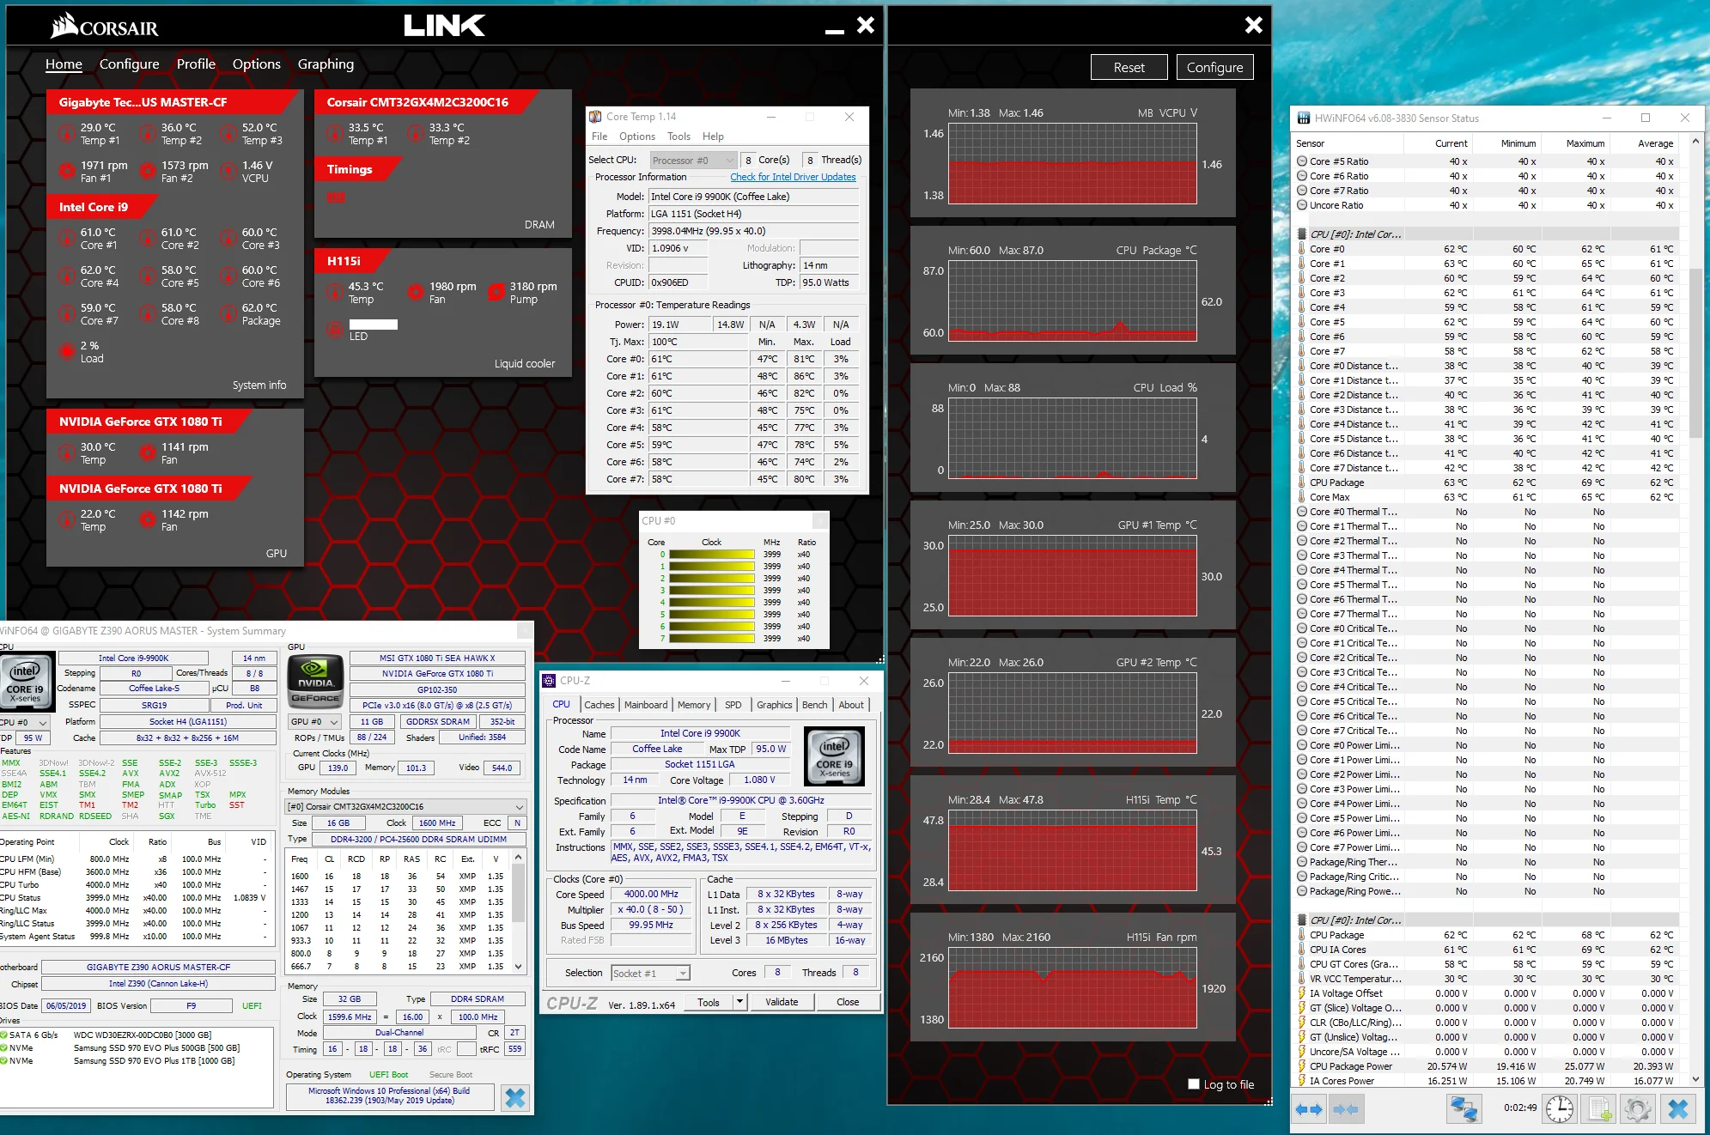Open Check for Intel Driver Updates link
Image resolution: width=1710 pixels, height=1135 pixels.
click(793, 177)
